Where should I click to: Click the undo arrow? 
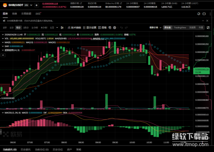click(x=122, y=28)
